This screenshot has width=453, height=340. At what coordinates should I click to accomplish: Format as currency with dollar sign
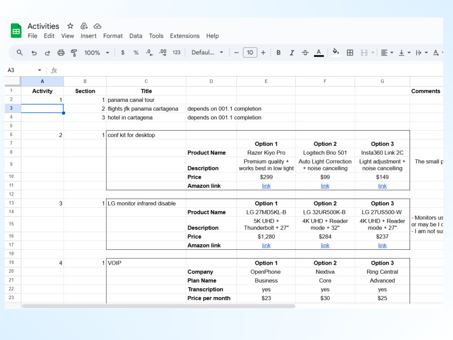point(123,53)
